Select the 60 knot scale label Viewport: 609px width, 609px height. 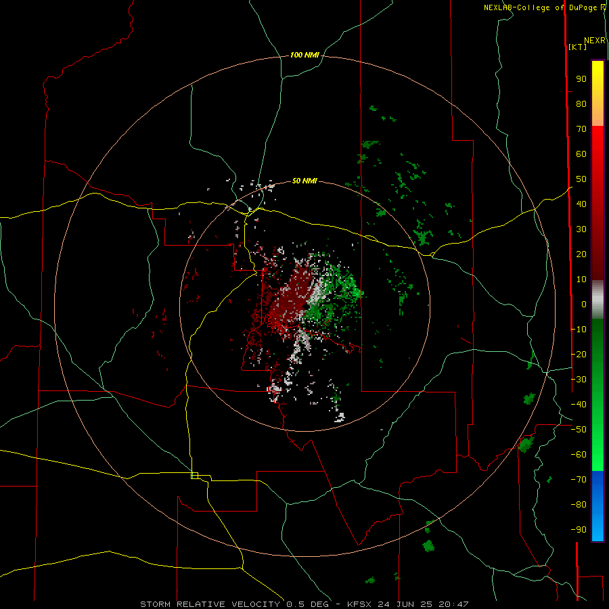(x=581, y=154)
